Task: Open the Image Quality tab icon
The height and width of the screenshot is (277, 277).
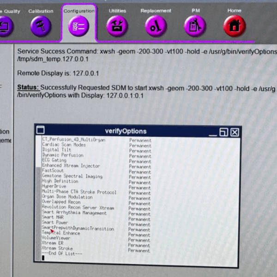Action: click(x=6, y=26)
